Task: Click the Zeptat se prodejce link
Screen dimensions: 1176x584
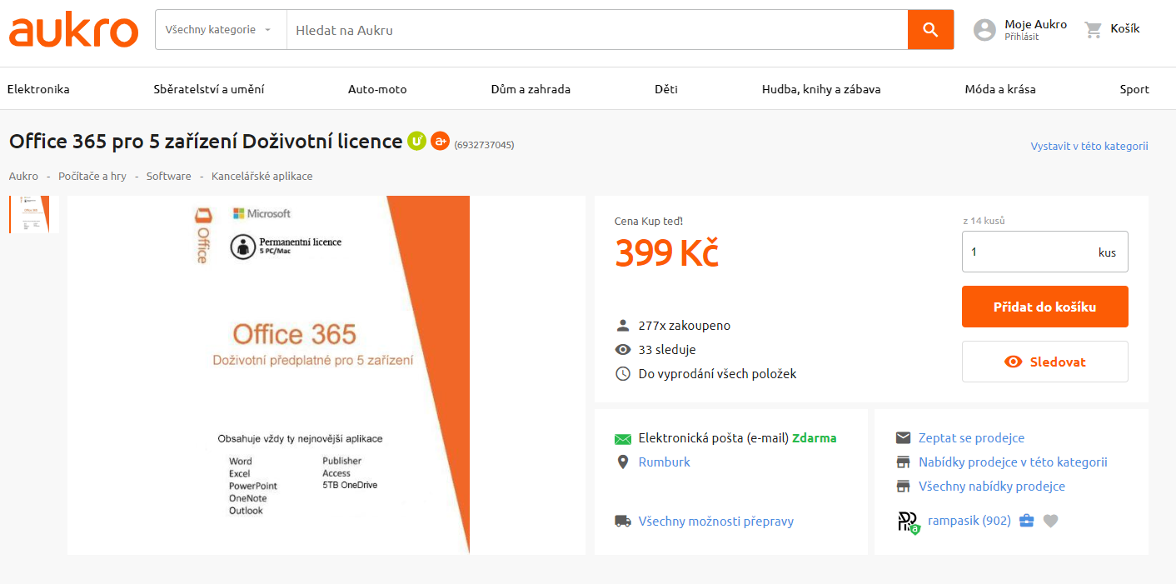Action: click(x=972, y=438)
